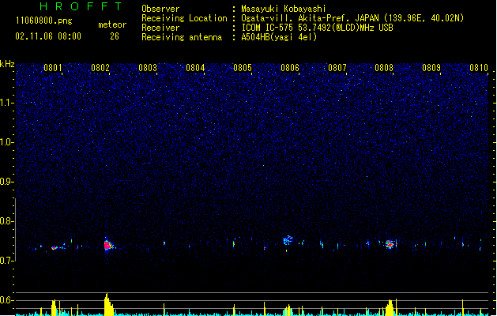The image size is (497, 316).
Task: Click the tallest yellow intensity peak below 0802
Action: (107, 304)
